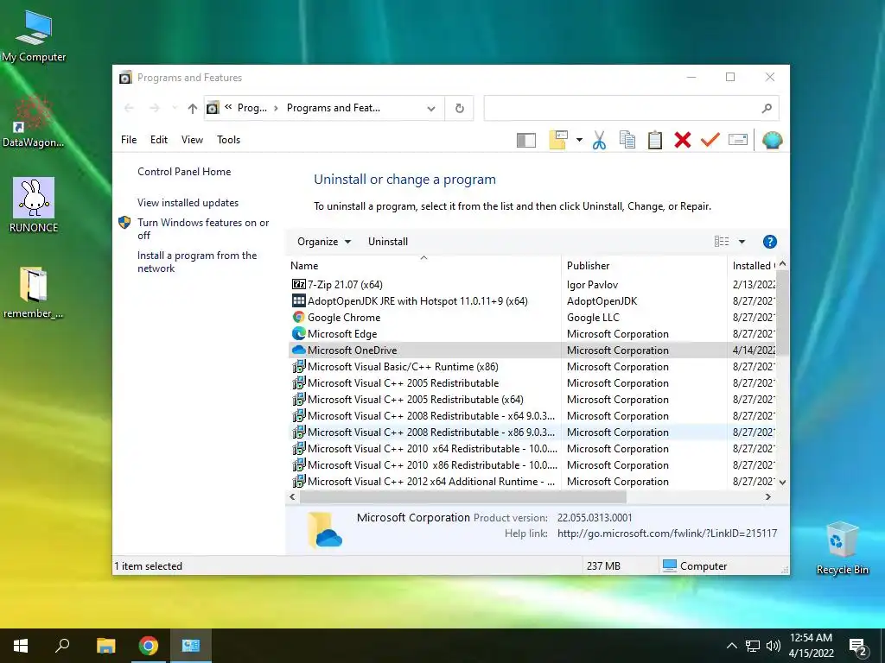
Task: Open view options dropdown arrow
Action: 742,242
